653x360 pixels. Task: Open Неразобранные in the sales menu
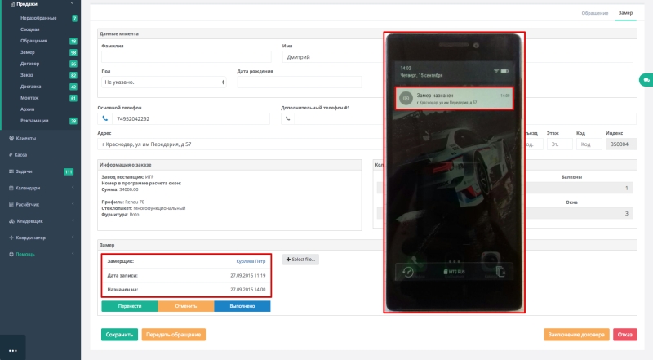(x=38, y=18)
